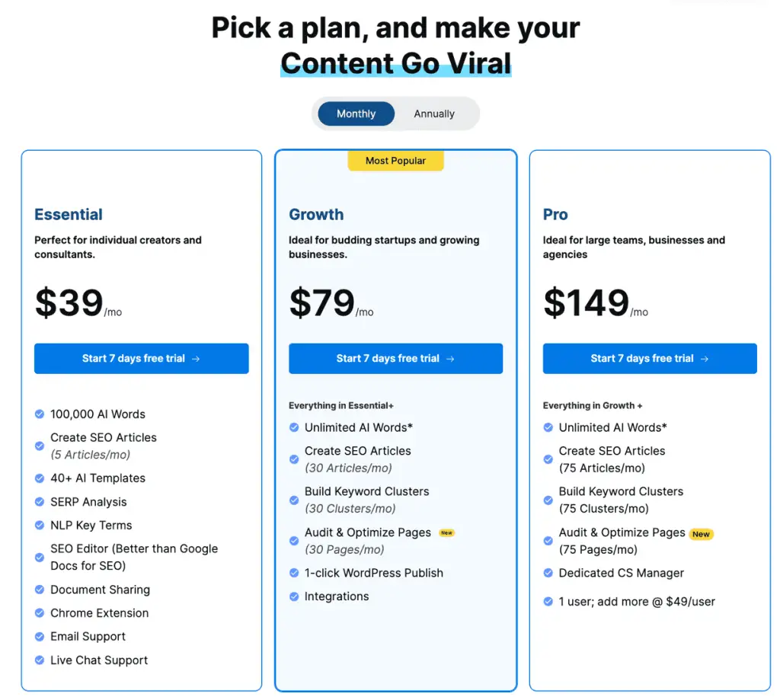780x700 pixels.
Task: Start Pro plan 7 days free trial
Action: [x=650, y=358]
